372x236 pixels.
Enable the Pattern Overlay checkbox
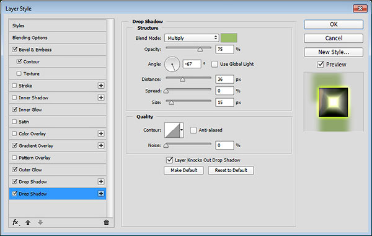coord(14,158)
